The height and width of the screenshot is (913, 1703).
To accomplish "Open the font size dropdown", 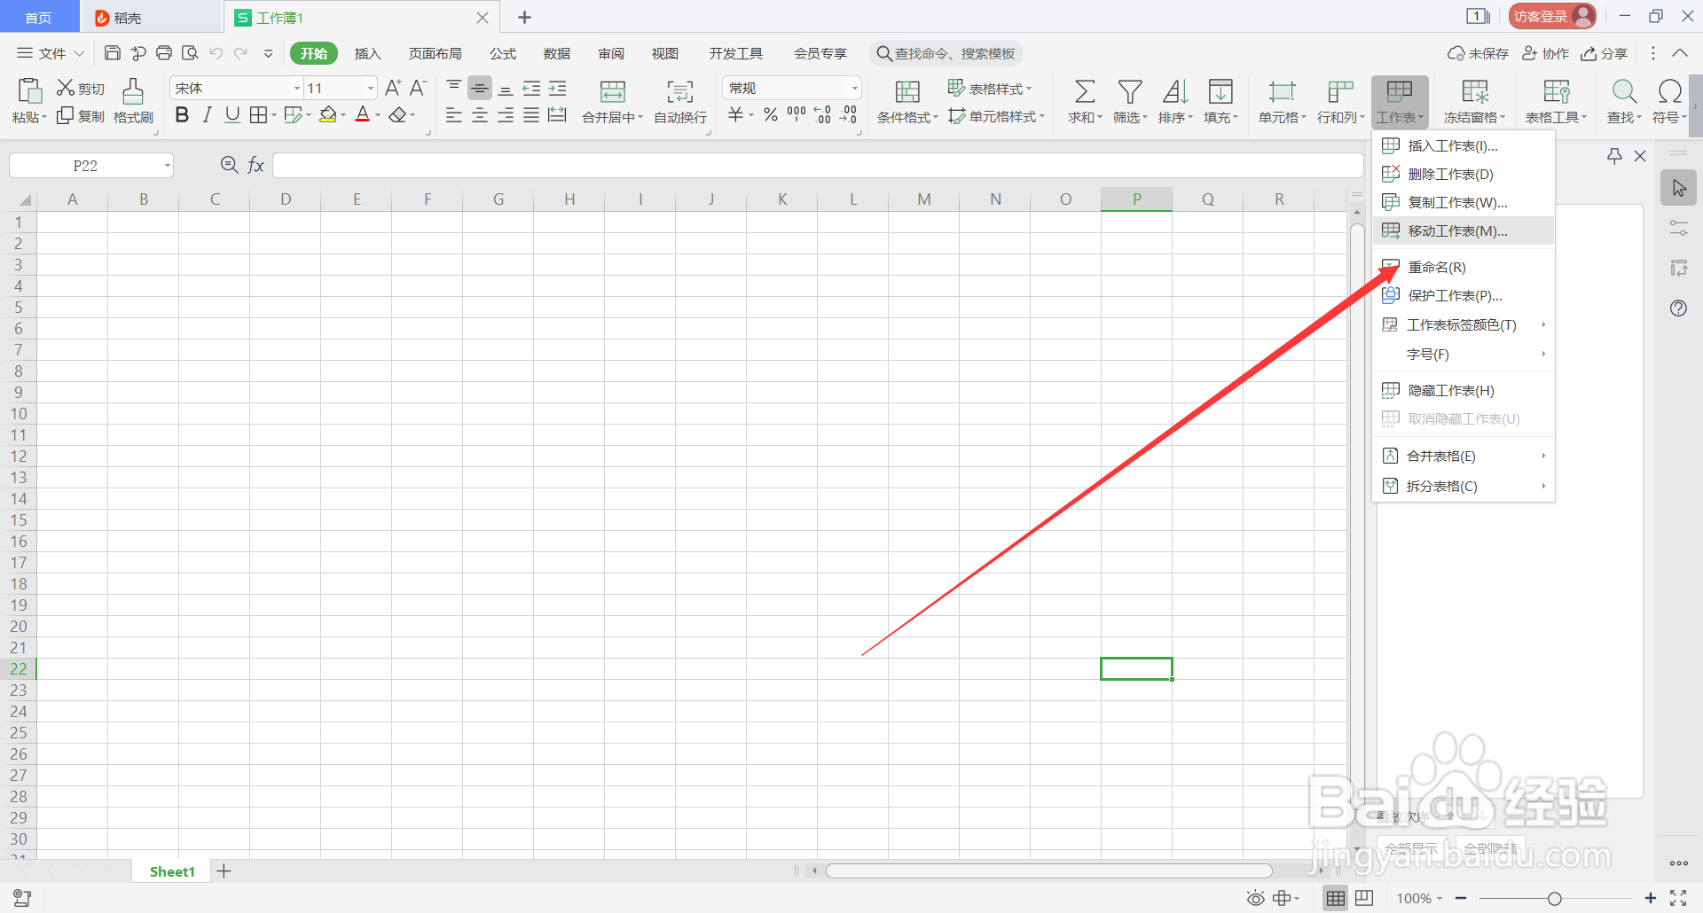I will [371, 88].
